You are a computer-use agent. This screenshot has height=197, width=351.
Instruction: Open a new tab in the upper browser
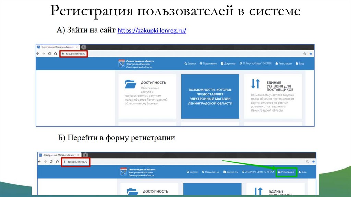[84, 47]
